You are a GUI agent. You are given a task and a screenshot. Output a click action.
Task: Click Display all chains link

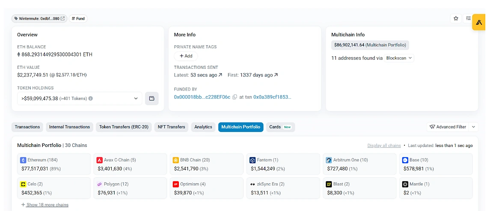[384, 145]
